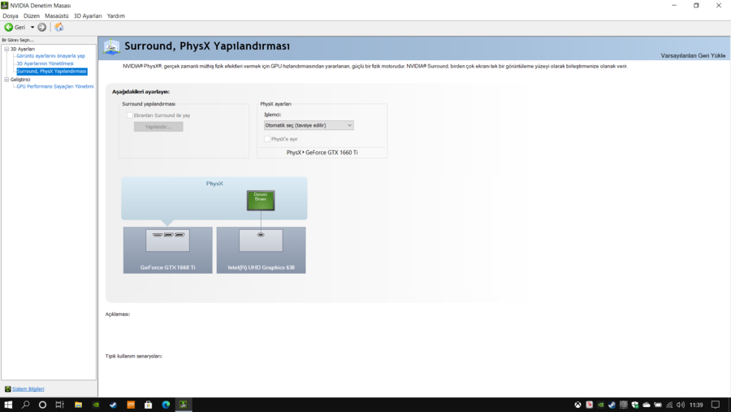The width and height of the screenshot is (731, 412).
Task: Toggle the PhysX'e ayır checkbox
Action: [x=267, y=139]
